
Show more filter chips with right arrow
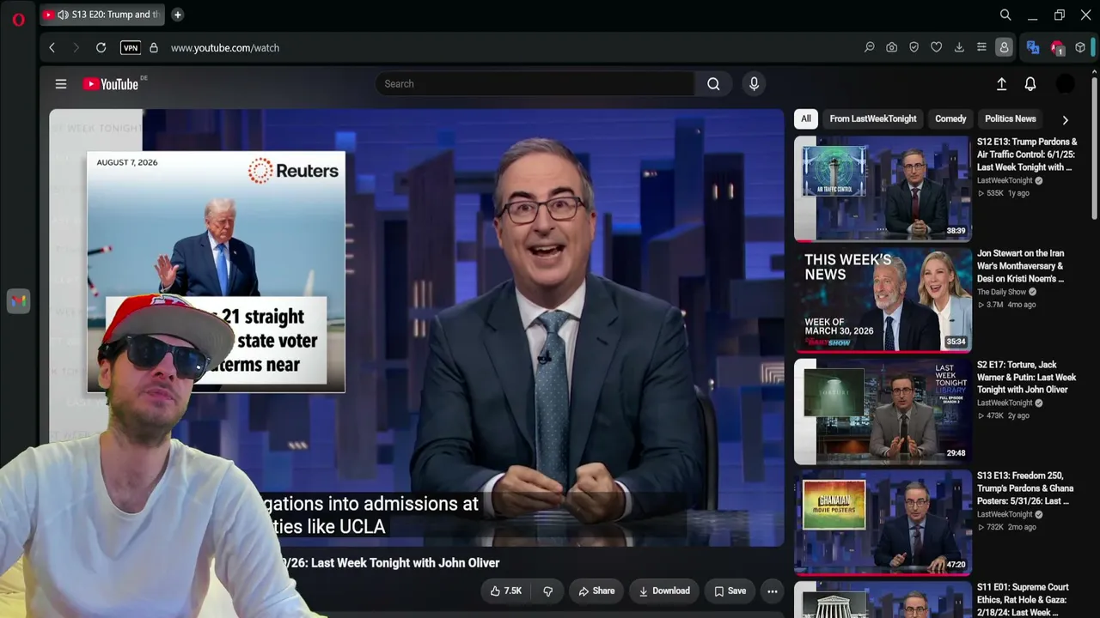tap(1065, 119)
